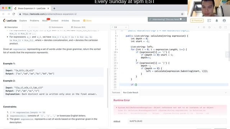The height and width of the screenshot is (129, 230).
Task: Open the editor settings gear icon
Action: [x=220, y=27]
